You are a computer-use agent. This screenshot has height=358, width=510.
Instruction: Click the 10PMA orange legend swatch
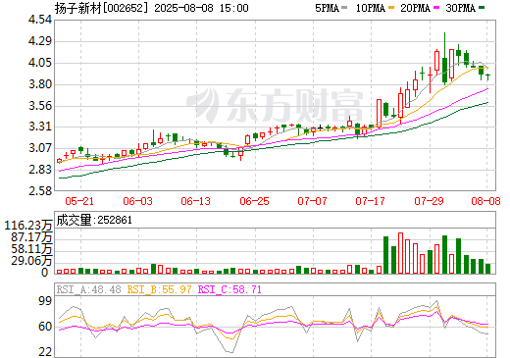pyautogui.click(x=390, y=7)
